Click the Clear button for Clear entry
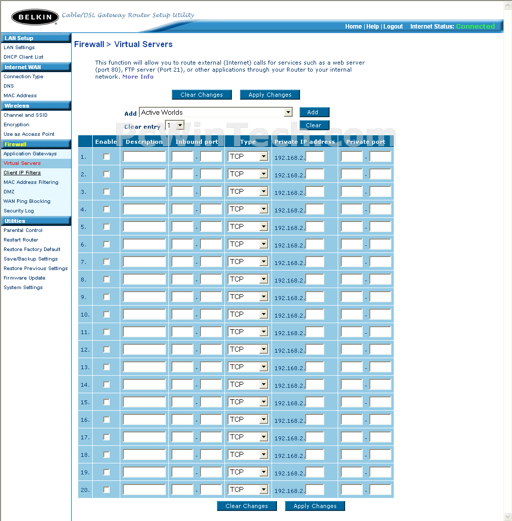512x521 pixels. [x=314, y=125]
